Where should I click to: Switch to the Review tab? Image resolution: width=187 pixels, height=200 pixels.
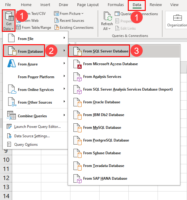pos(156,5)
